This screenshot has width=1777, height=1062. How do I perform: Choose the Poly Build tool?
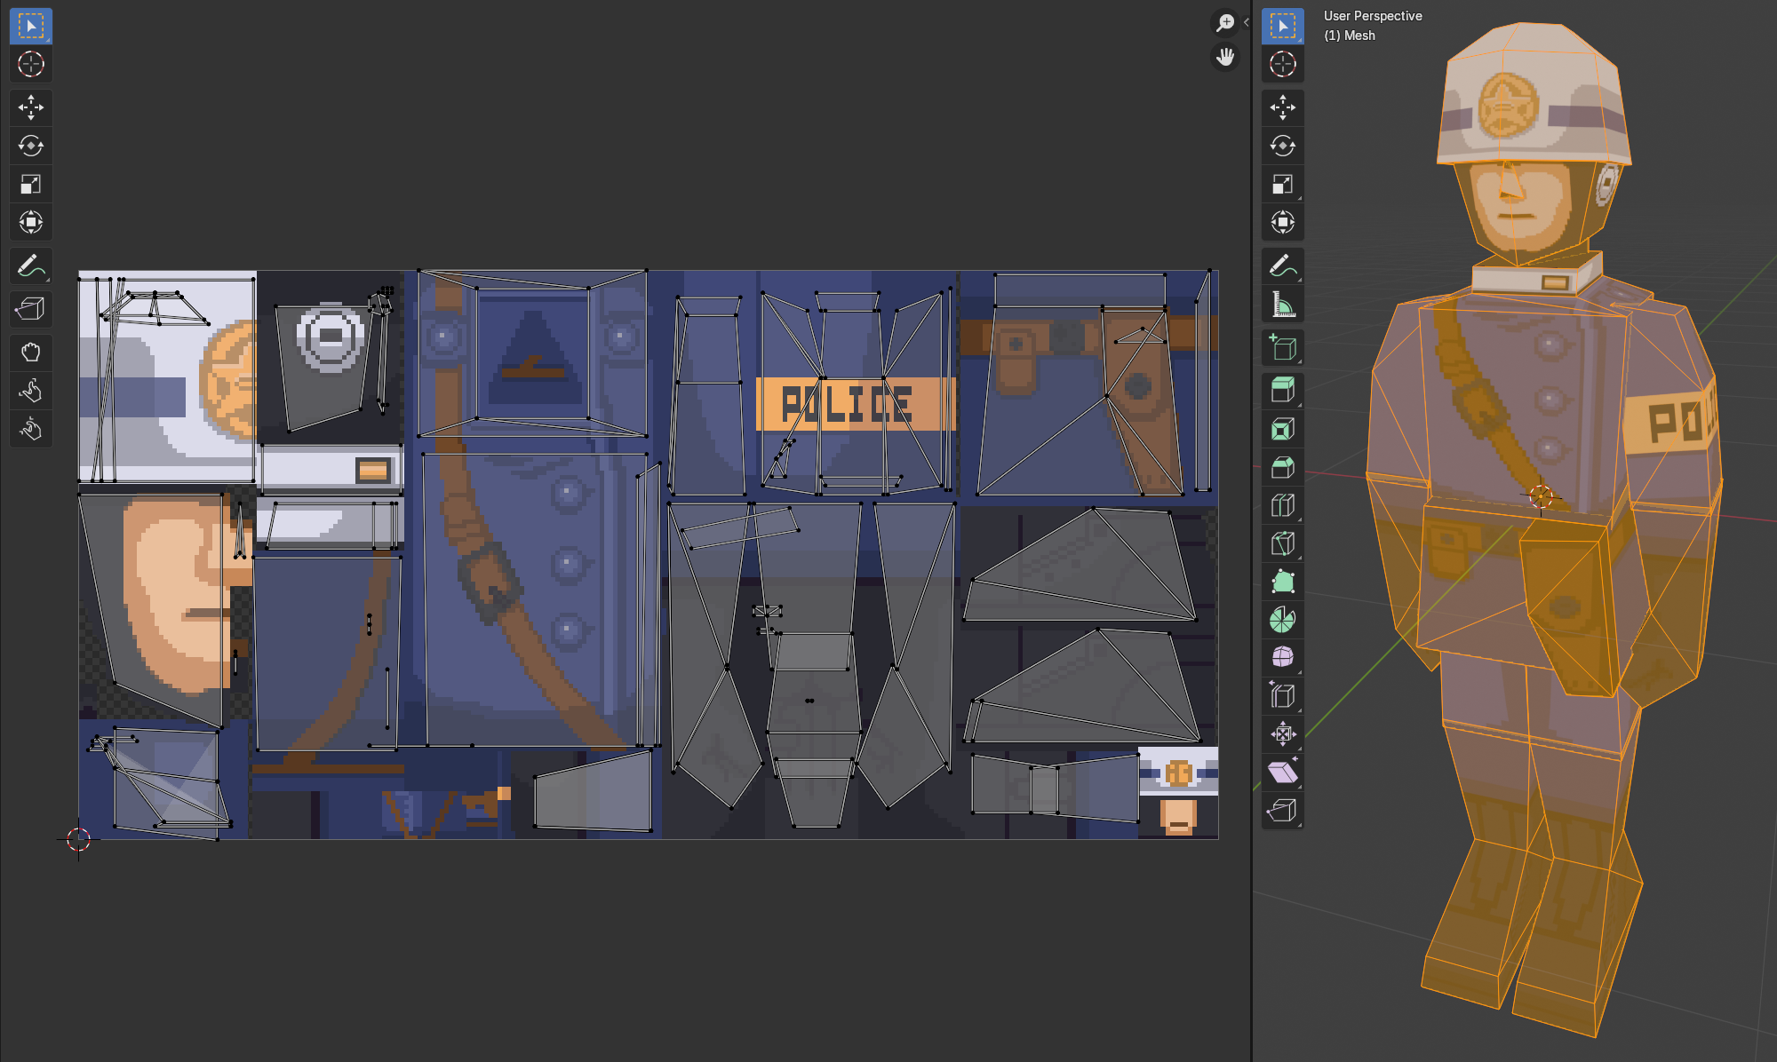tap(1283, 582)
